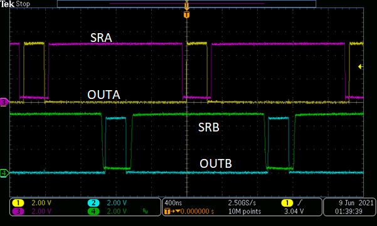The width and height of the screenshot is (377, 226).
Task: Click the bandwidth limit Bw indicator
Action: coord(146,212)
